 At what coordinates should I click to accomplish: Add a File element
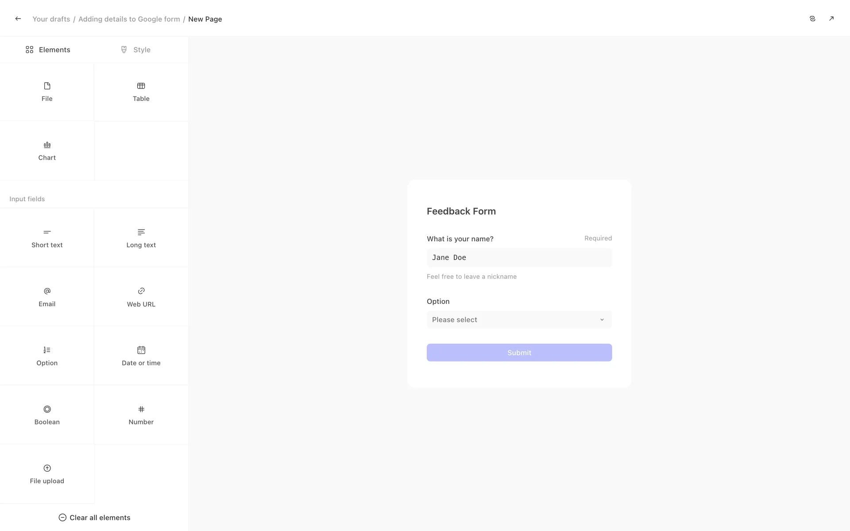[47, 92]
